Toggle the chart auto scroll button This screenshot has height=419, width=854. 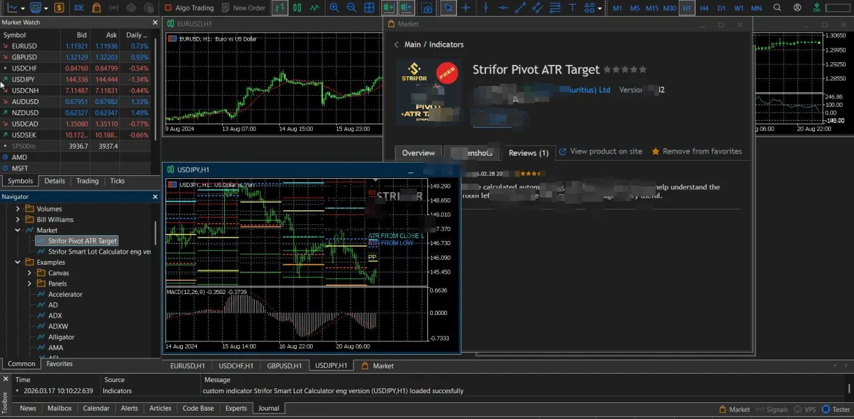pos(388,8)
